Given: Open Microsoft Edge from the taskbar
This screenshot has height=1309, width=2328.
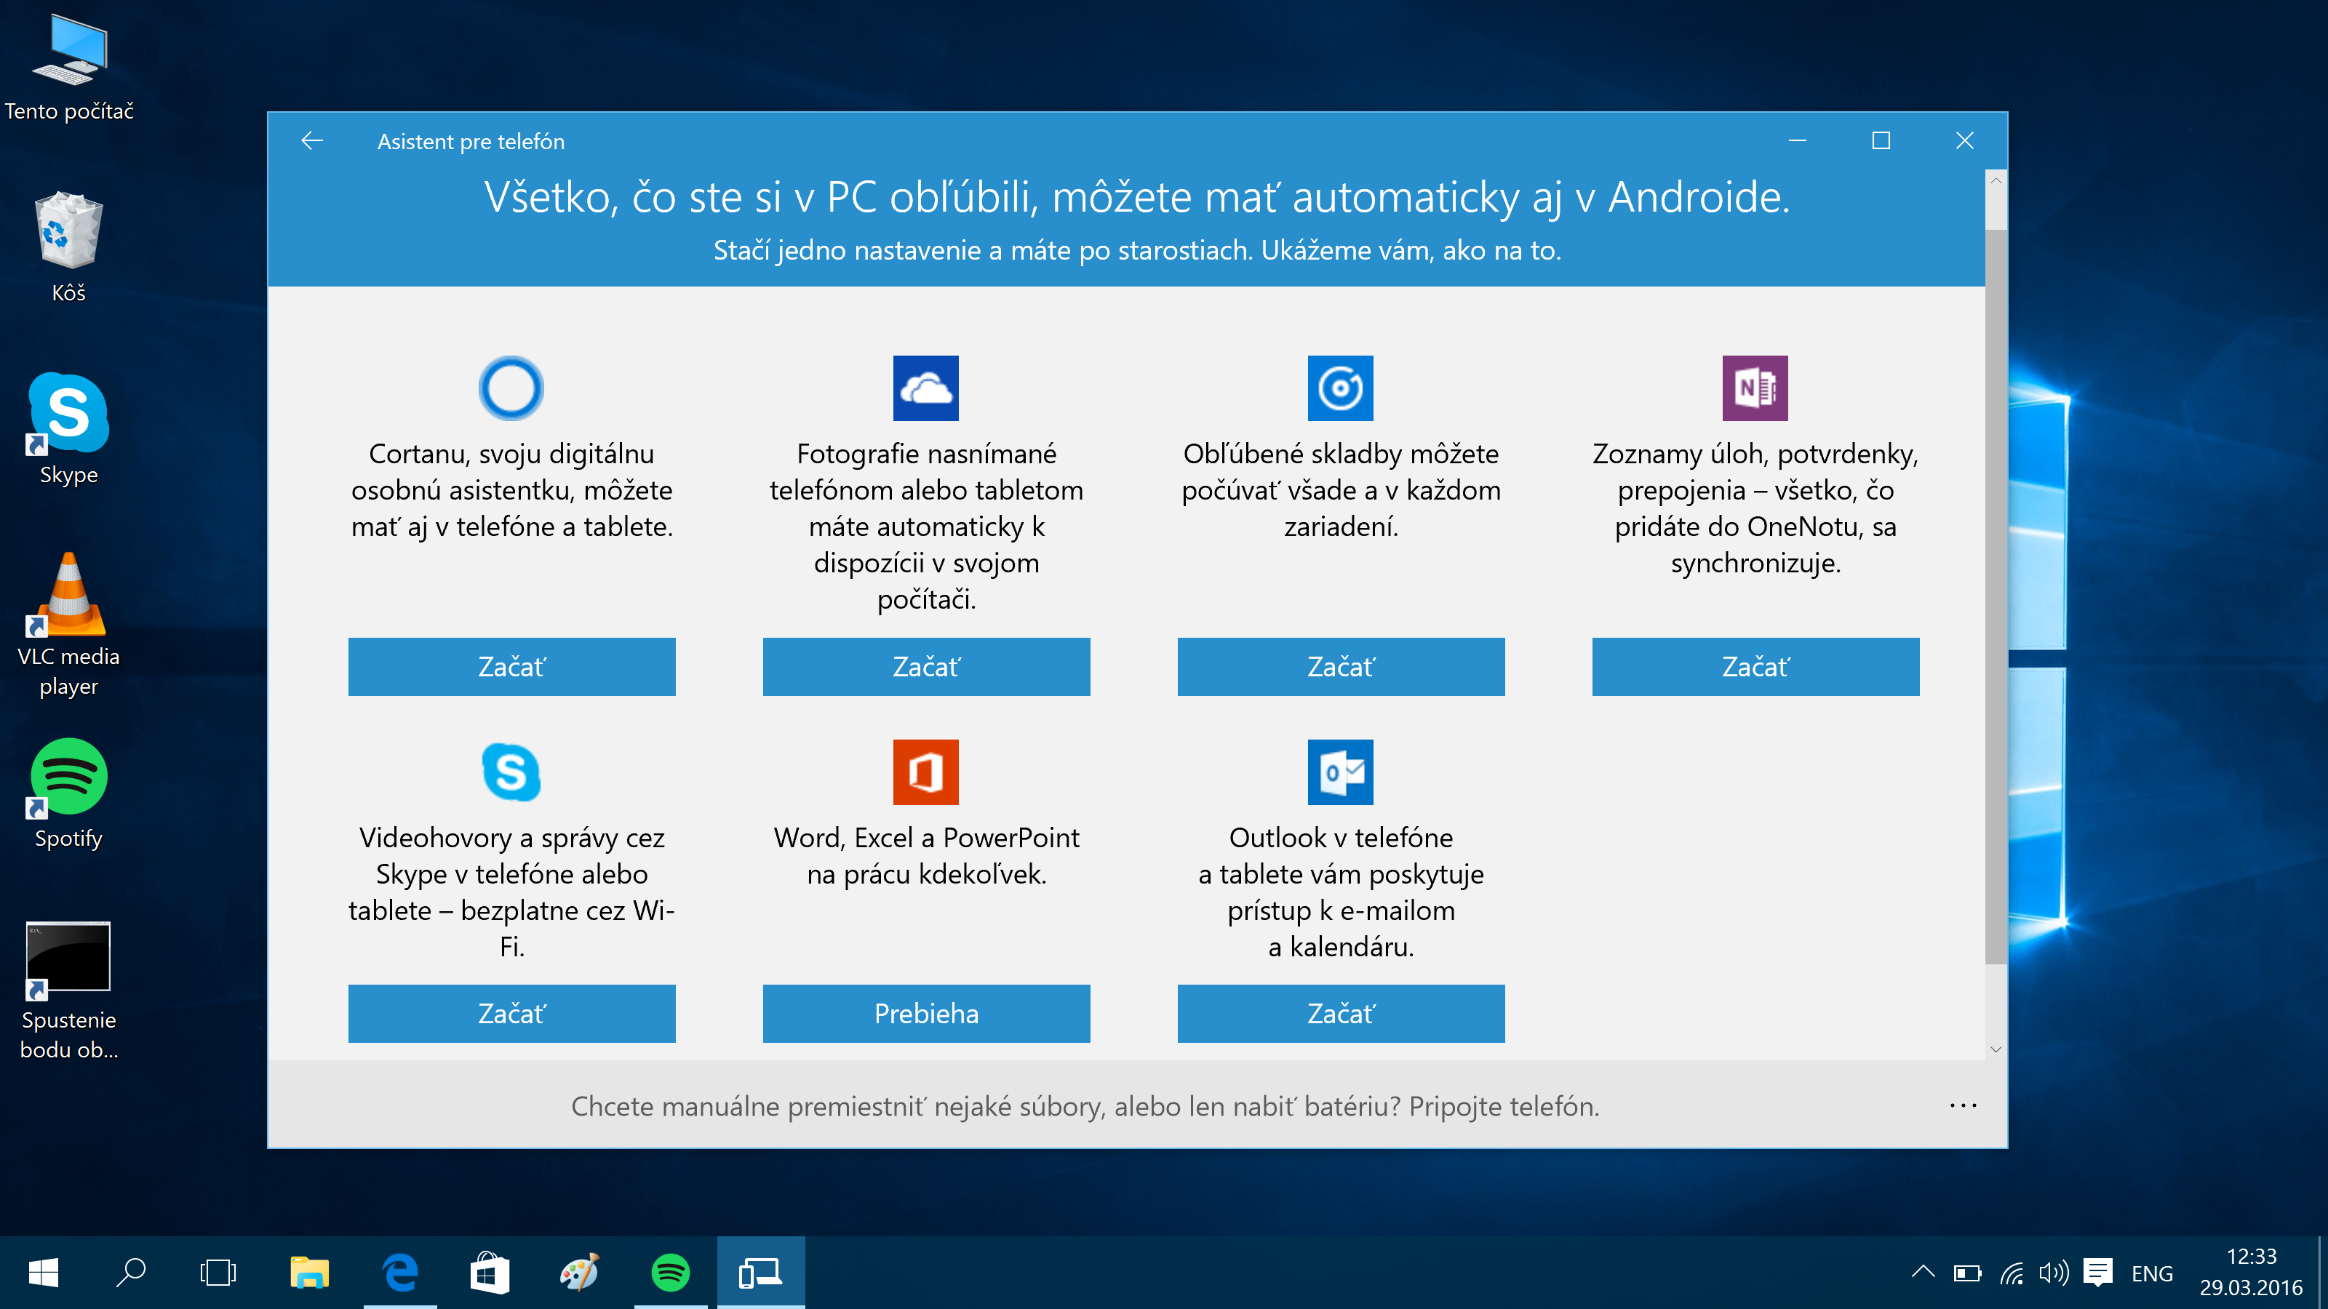Looking at the screenshot, I should click(399, 1273).
